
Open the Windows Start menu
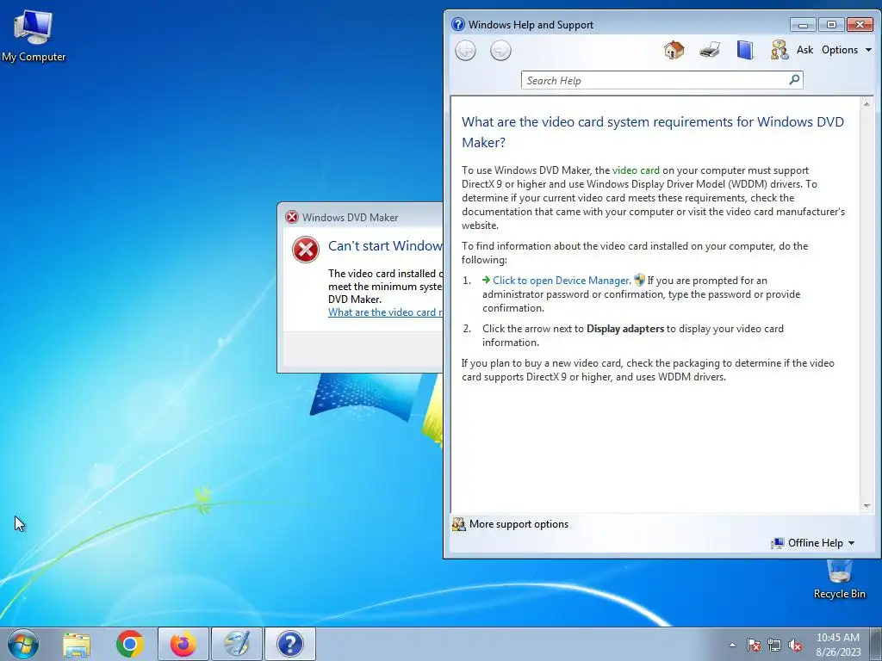tap(23, 644)
